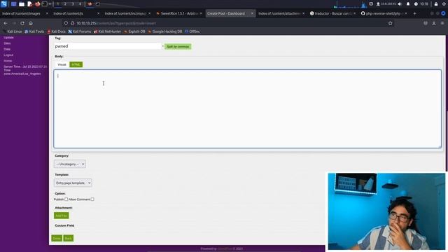Click the SweetRice link in the footer
Image resolution: width=448 pixels, height=252 pixels.
225,249
